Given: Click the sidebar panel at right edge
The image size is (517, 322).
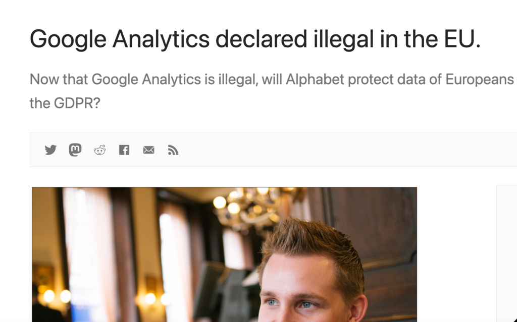Looking at the screenshot, I should [x=507, y=253].
